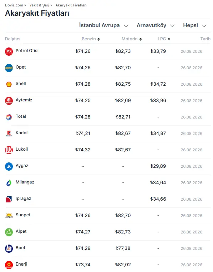Open the Total distributor name link

[x=21, y=116]
